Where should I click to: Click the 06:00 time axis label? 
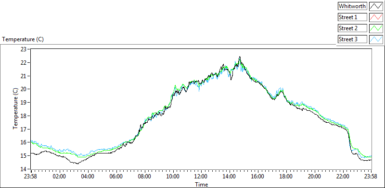[x=116, y=176]
